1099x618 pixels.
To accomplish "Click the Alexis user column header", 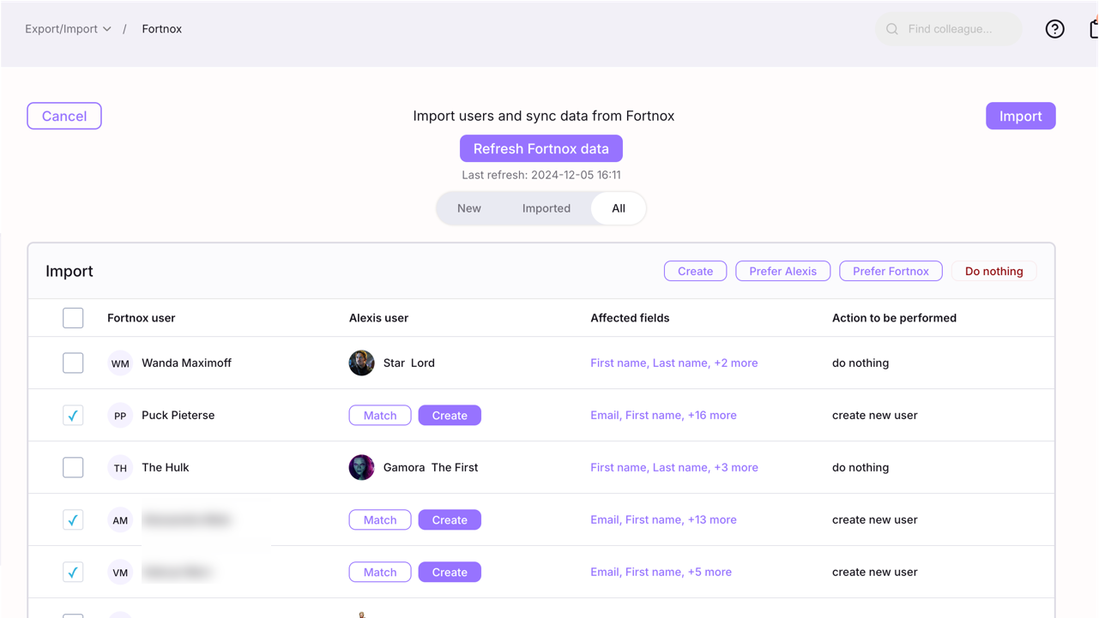I will (x=378, y=318).
